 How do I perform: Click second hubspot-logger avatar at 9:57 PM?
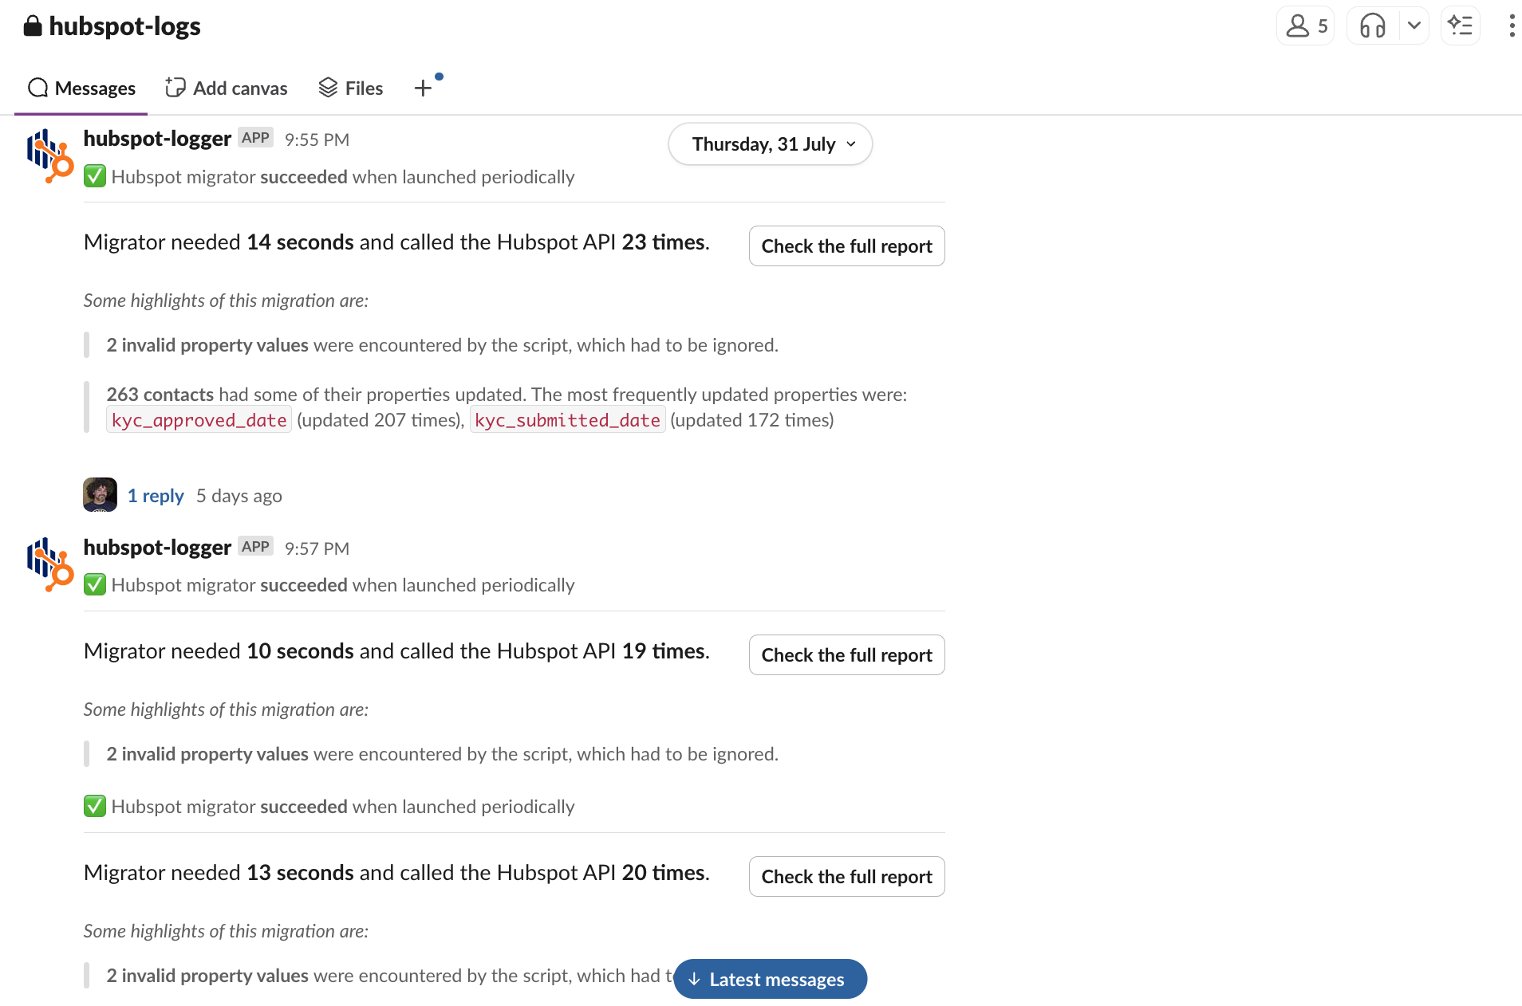coord(49,564)
